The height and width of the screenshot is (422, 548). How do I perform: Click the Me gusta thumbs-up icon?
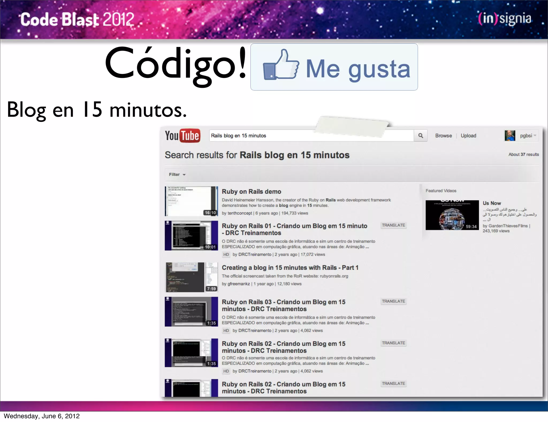tap(281, 65)
